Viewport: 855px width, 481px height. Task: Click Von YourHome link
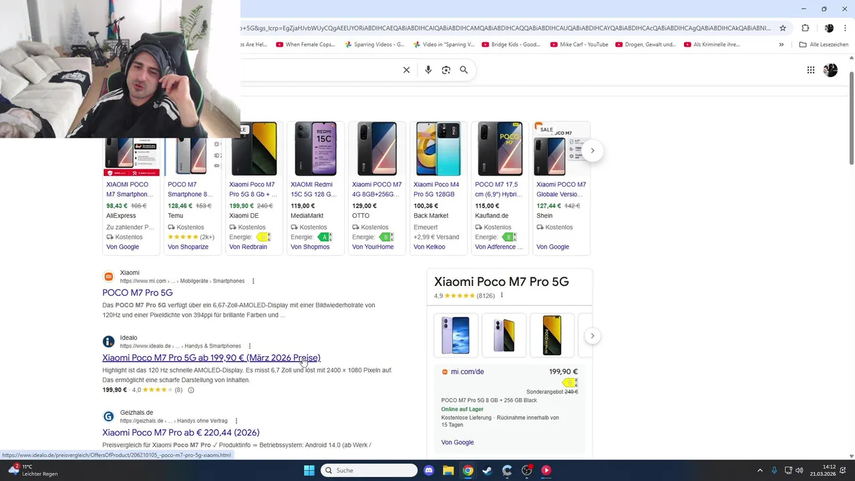pos(373,247)
